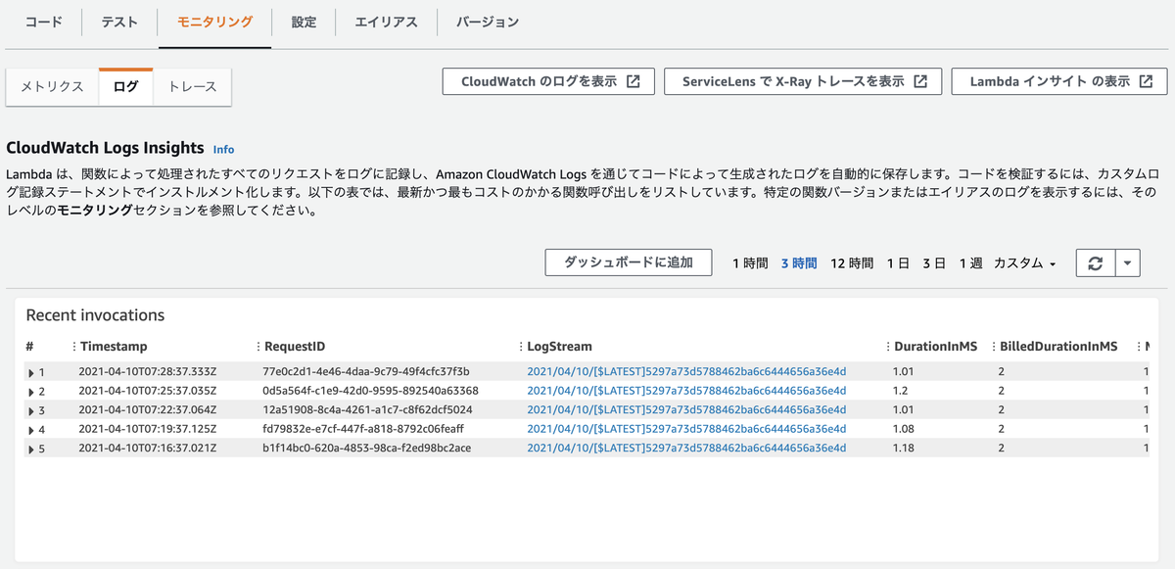This screenshot has height=569, width=1175.
Task: Select the トレース sub-tab
Action: pyautogui.click(x=192, y=86)
